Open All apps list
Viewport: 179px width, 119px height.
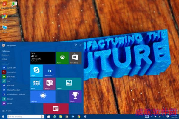pos(7,111)
